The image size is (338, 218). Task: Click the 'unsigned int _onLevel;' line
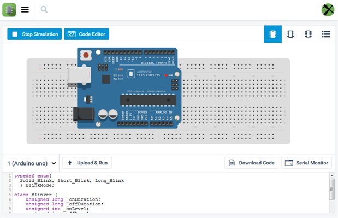point(57,209)
